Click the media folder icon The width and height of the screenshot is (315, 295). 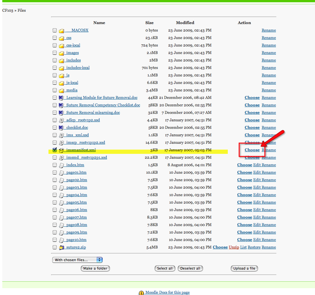[61, 90]
